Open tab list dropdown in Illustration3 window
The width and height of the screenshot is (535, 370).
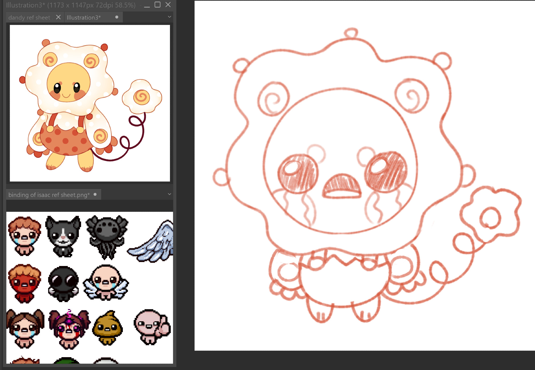pos(169,17)
